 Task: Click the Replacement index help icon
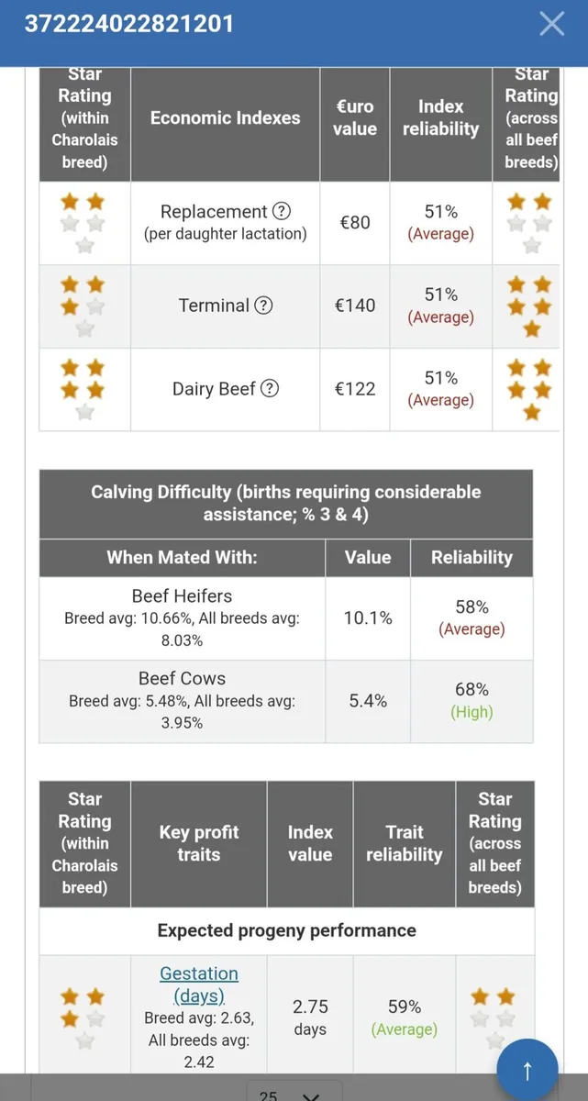pos(282,211)
